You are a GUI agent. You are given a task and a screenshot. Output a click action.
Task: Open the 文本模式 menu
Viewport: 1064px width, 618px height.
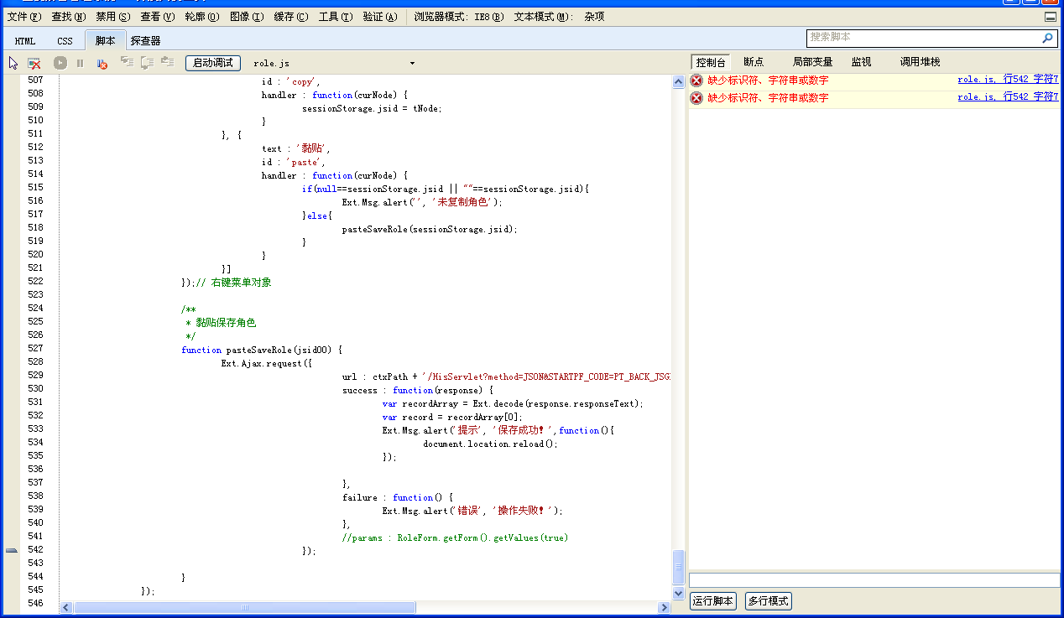(544, 17)
